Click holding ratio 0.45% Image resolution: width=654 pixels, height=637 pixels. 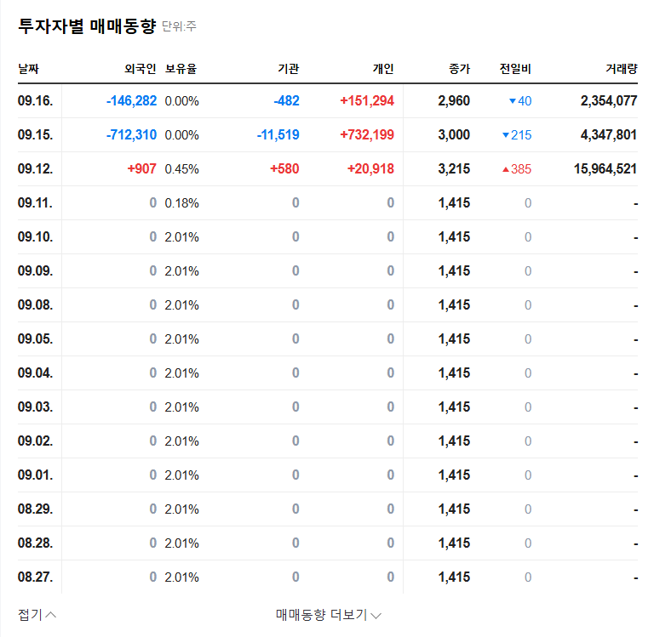pos(182,169)
